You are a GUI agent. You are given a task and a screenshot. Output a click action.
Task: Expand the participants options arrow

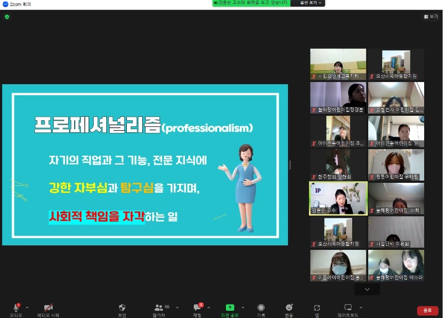pos(177,307)
